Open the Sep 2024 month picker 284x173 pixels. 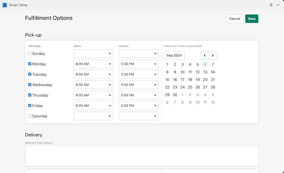coord(174,55)
